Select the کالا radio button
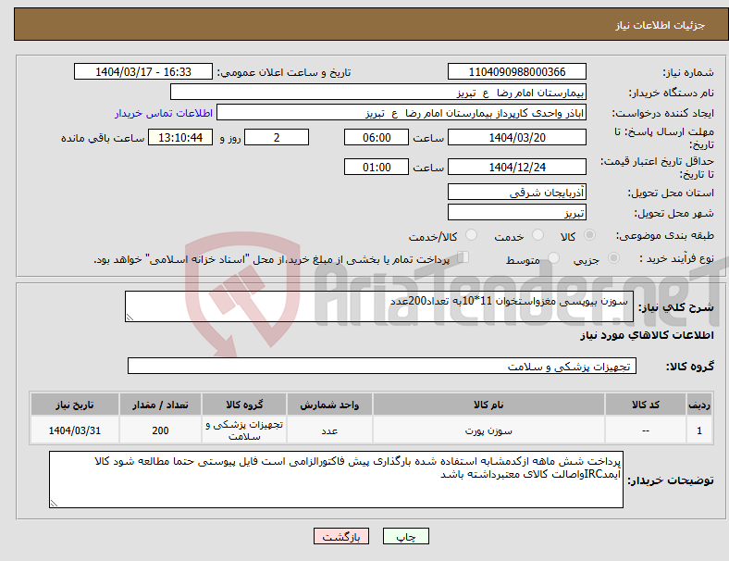 click(x=589, y=235)
